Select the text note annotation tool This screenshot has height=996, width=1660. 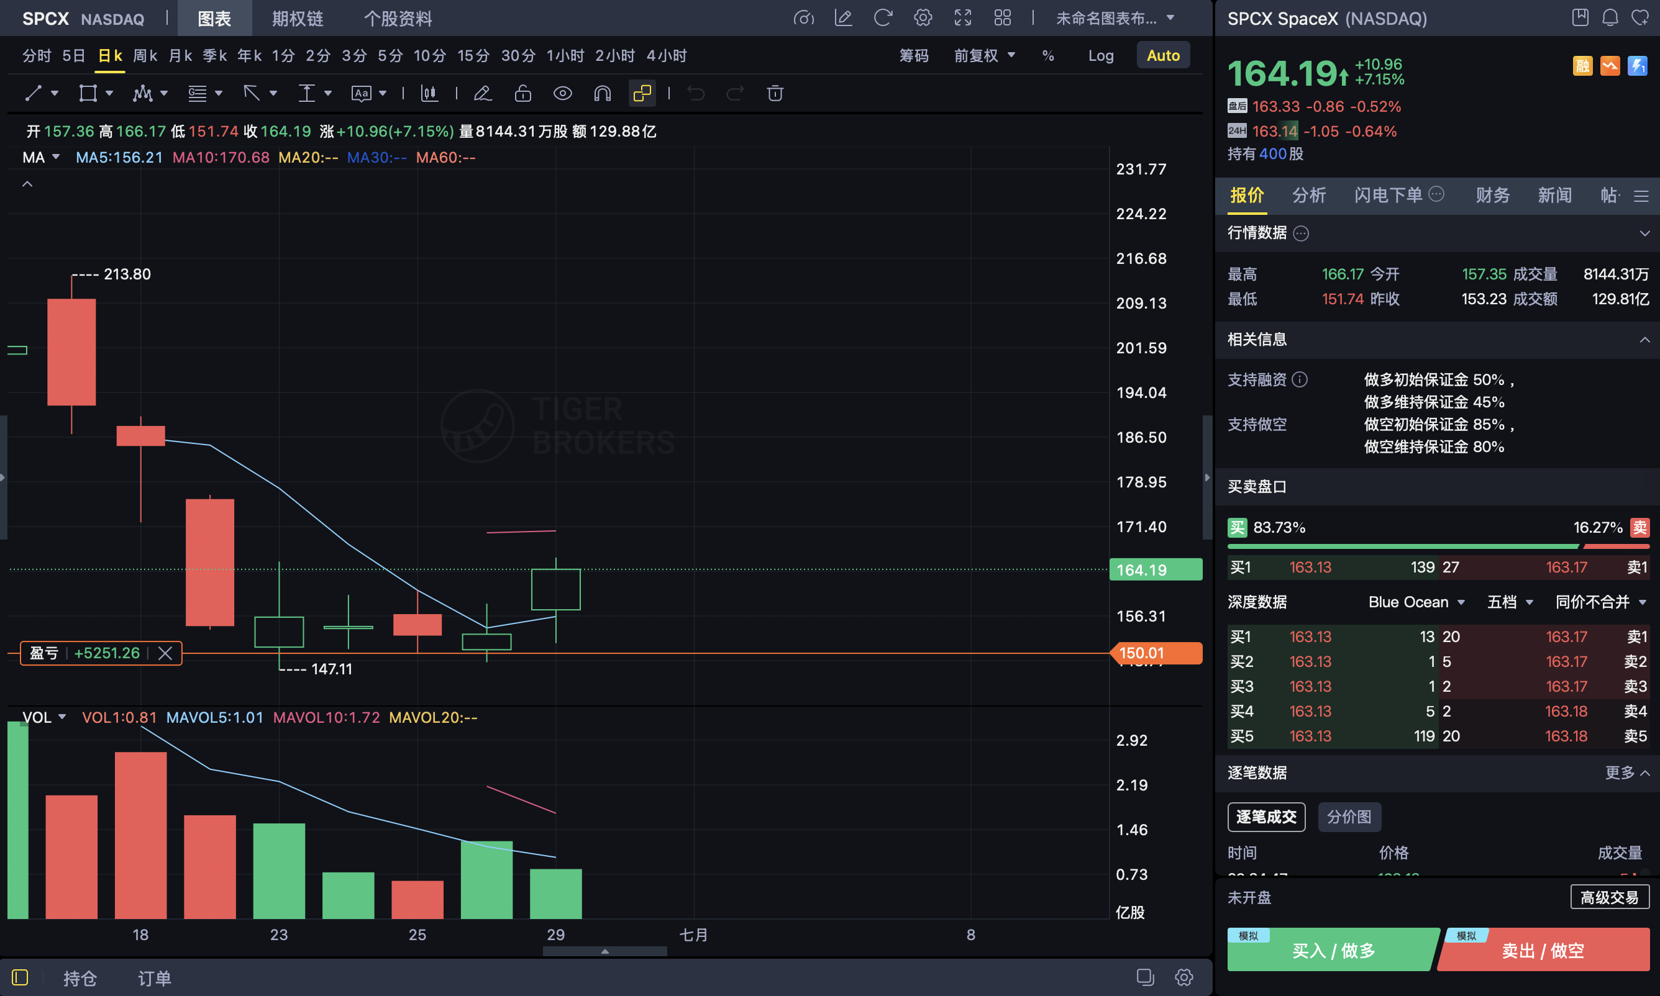click(x=362, y=93)
